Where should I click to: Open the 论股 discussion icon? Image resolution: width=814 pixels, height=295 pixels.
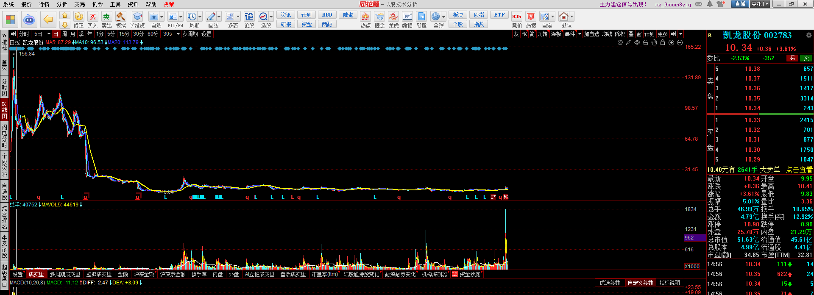(x=249, y=19)
